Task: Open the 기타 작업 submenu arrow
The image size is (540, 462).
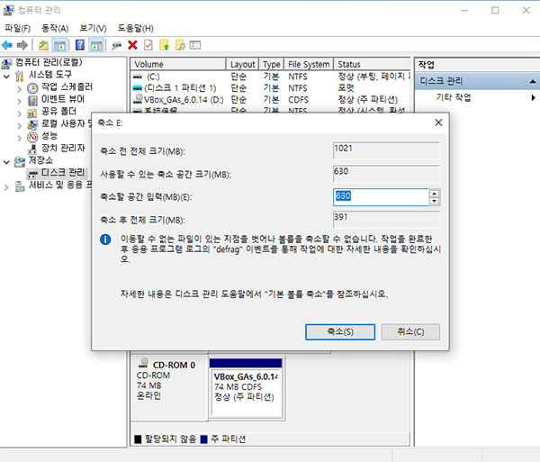Action: click(x=533, y=97)
